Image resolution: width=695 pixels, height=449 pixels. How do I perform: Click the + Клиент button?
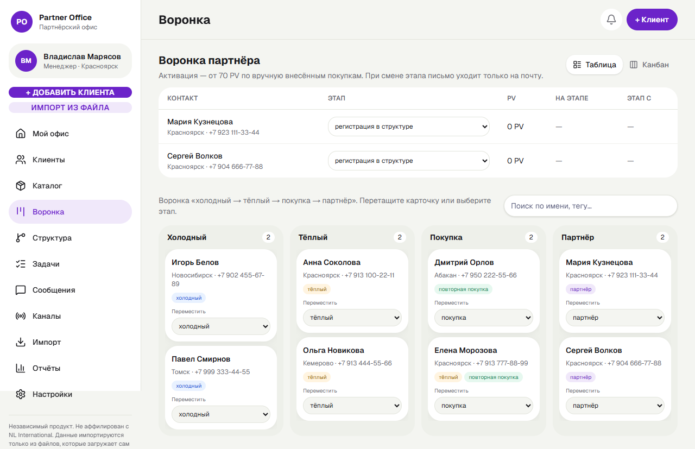[652, 20]
